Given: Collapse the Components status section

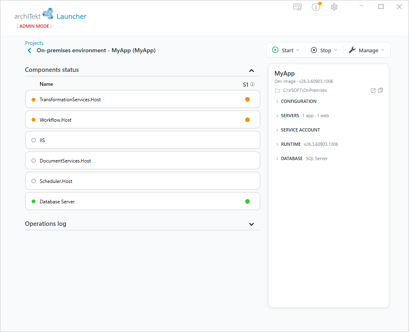Looking at the screenshot, I should pyautogui.click(x=252, y=71).
